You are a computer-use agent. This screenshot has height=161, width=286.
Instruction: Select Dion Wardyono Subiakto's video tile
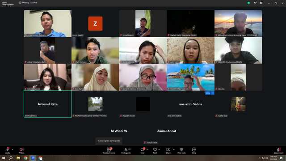pos(48,23)
